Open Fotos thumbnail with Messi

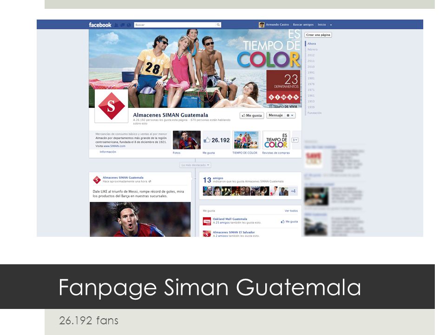click(x=187, y=140)
